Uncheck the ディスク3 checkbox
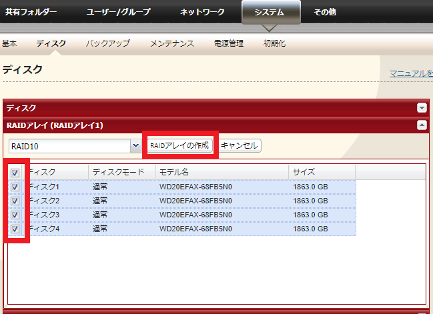Image resolution: width=433 pixels, height=314 pixels. [x=15, y=215]
